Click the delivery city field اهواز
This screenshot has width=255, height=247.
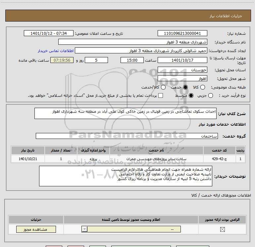click(x=182, y=79)
